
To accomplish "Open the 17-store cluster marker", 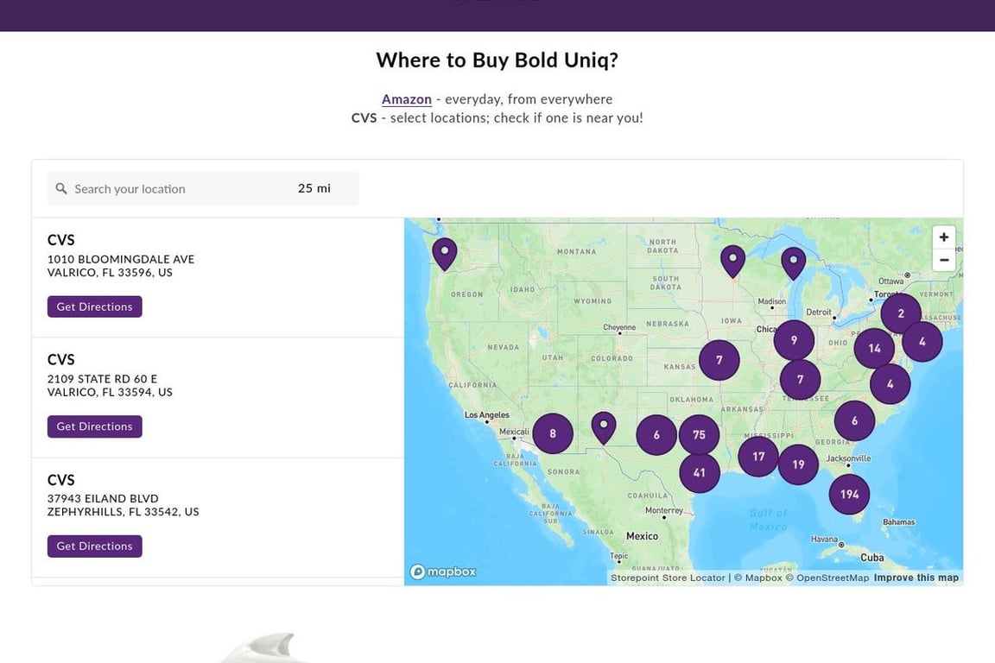I will (758, 457).
